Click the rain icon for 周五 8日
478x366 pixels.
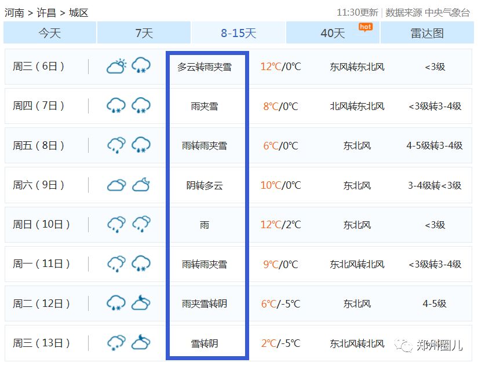click(x=116, y=145)
